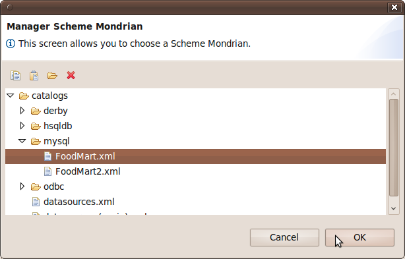Click the datasources.xml file icon
405x259 pixels.
[36, 202]
